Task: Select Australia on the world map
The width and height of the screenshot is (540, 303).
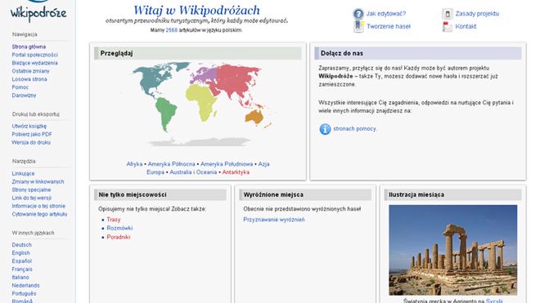Action: click(x=254, y=118)
